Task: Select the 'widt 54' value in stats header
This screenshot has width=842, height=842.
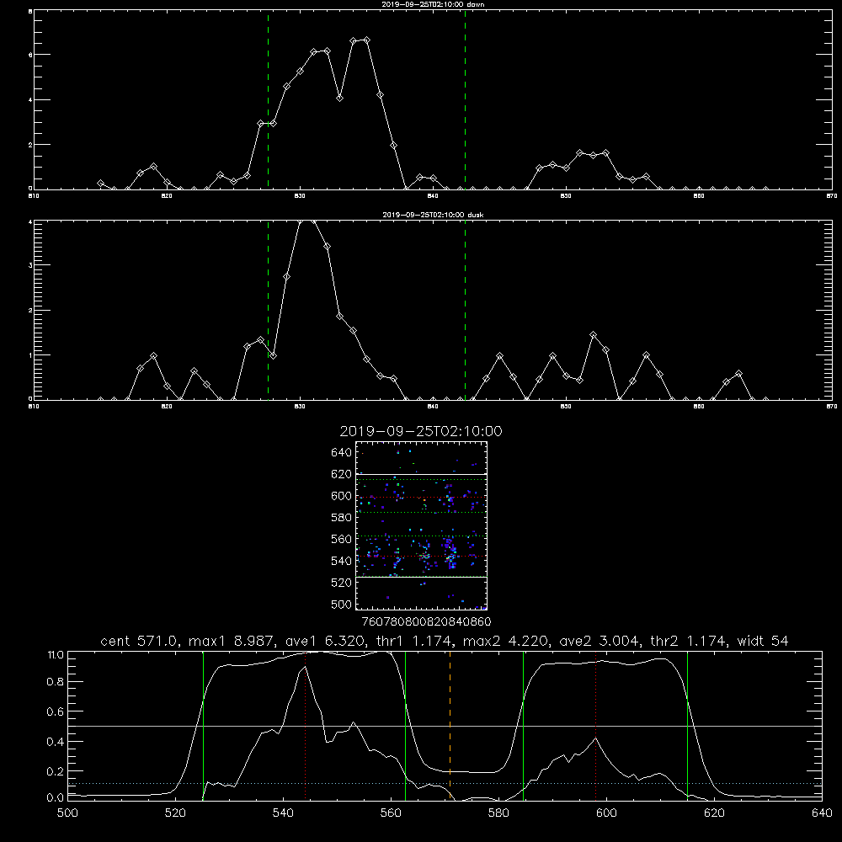Action: click(763, 641)
